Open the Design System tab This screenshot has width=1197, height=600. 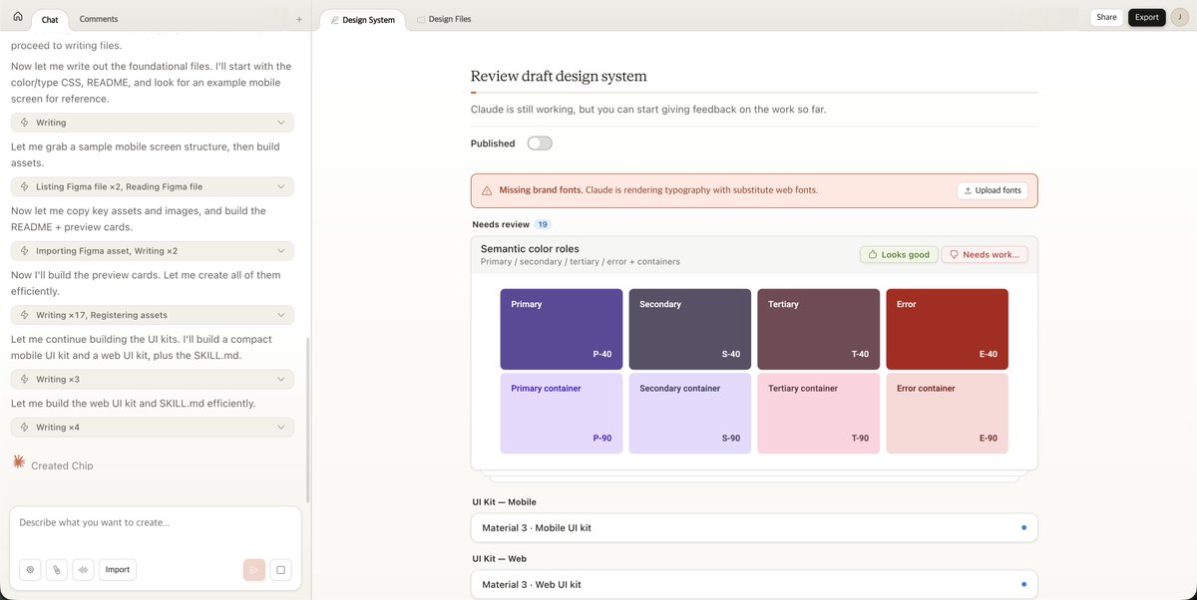point(363,19)
